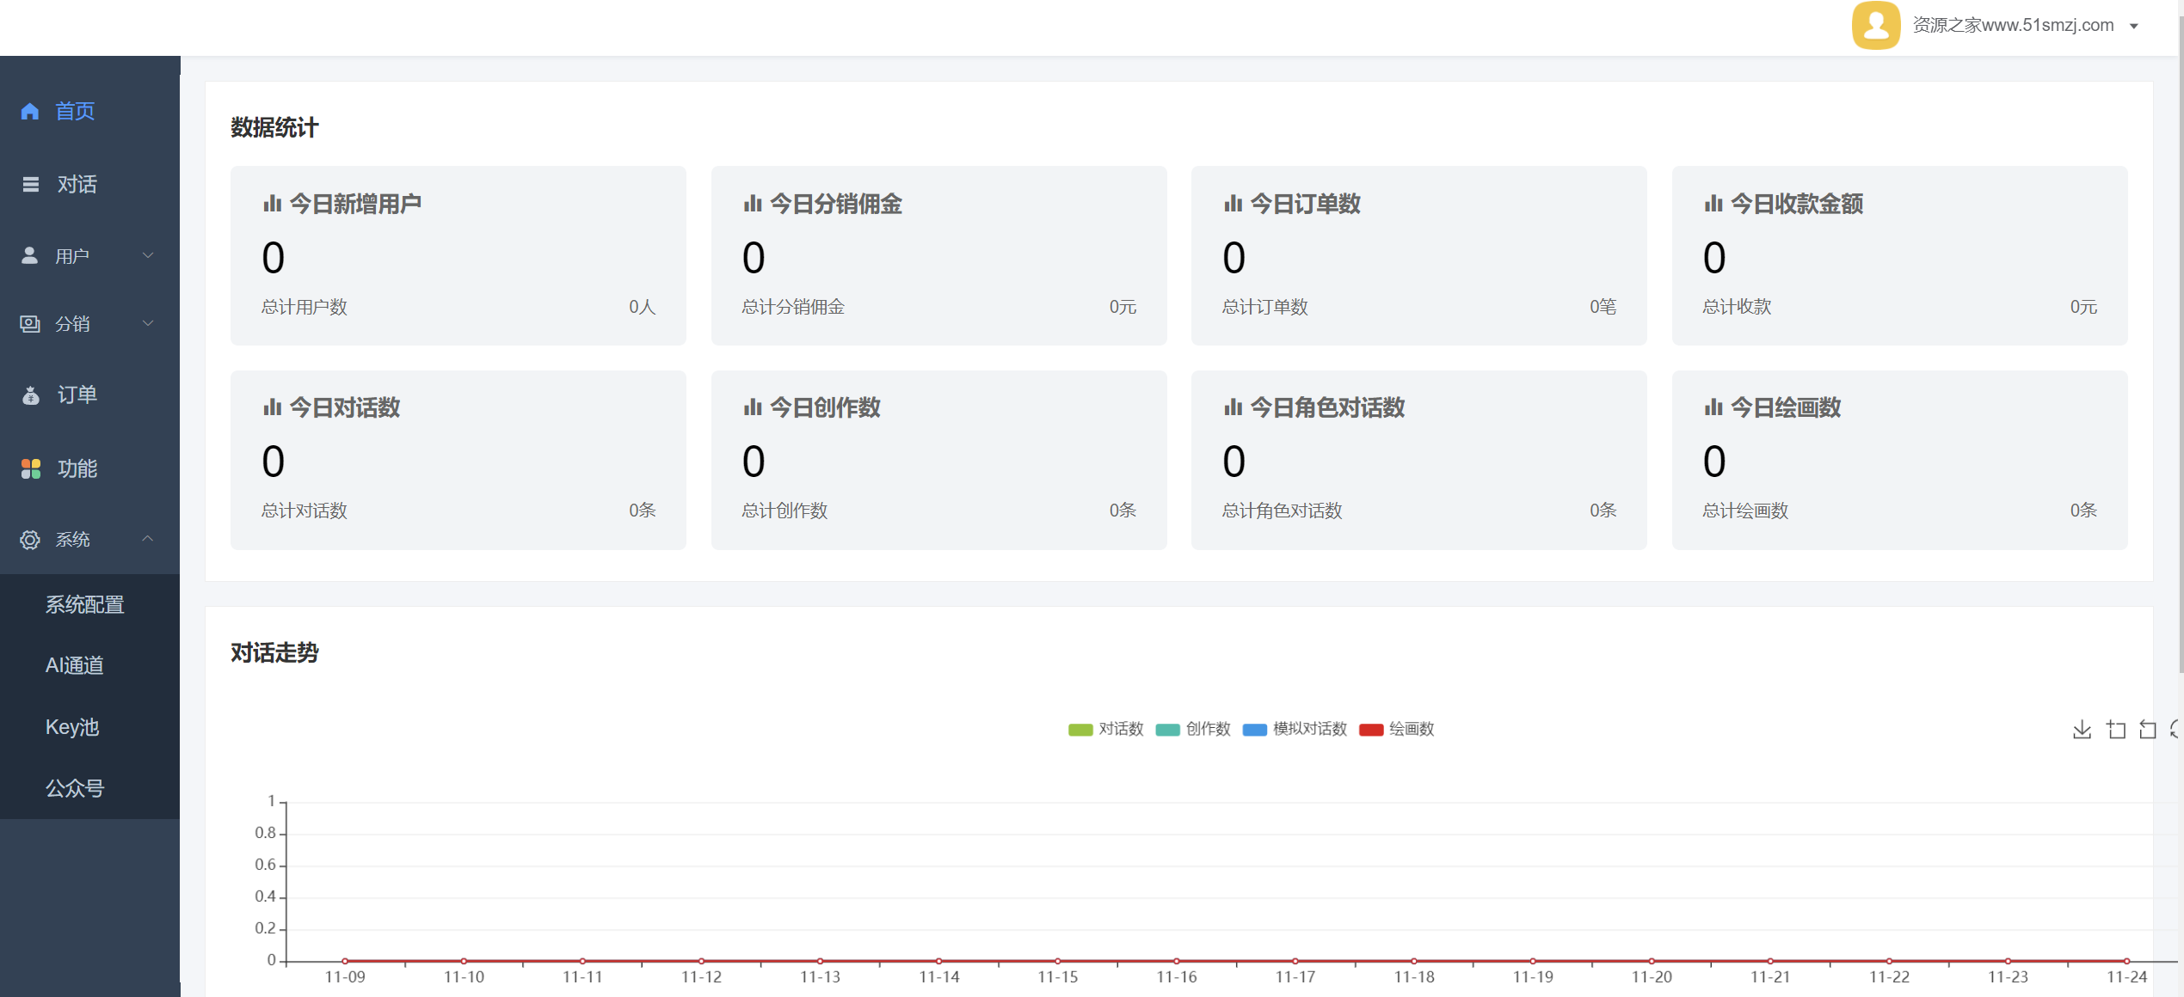Click the 对话走势 heading
The height and width of the screenshot is (997, 2184).
pos(274,652)
